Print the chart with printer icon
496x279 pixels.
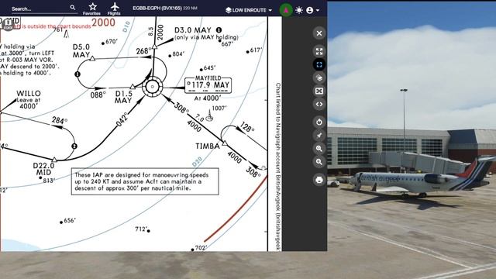319,180
